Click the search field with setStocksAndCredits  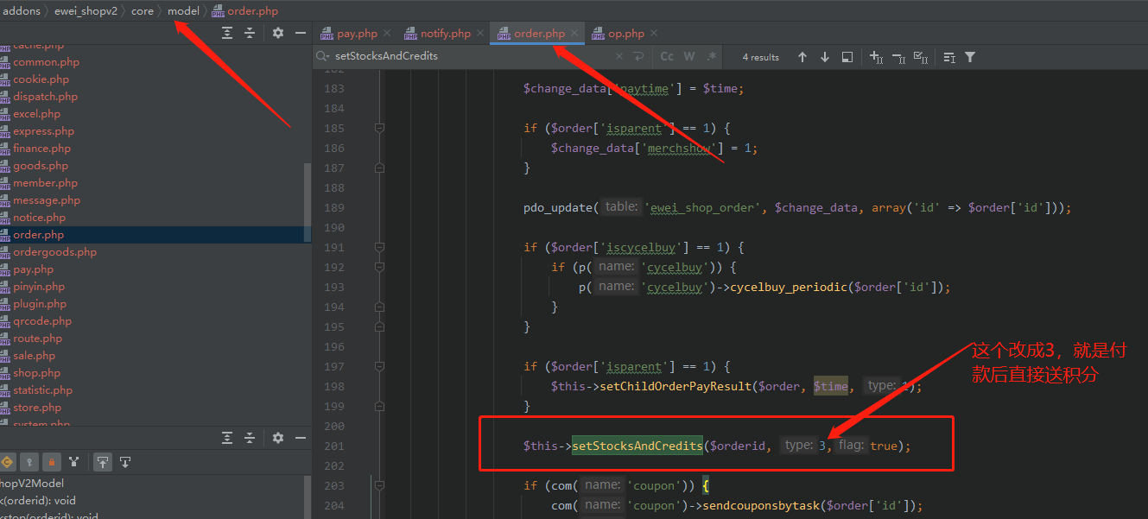[471, 56]
